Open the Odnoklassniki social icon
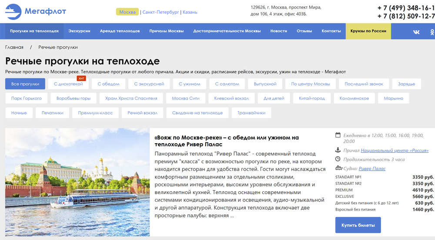Screen dimensions: 435x240 point(432,32)
